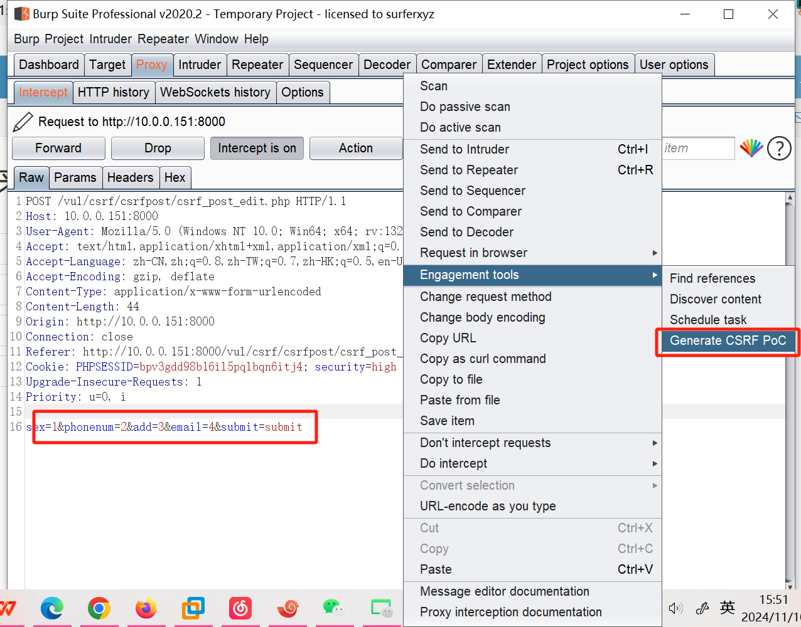The image size is (801, 627).
Task: Click the pen input tray icon
Action: pos(702,608)
